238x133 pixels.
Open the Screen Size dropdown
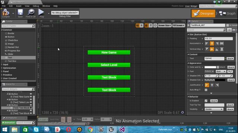[164, 25]
